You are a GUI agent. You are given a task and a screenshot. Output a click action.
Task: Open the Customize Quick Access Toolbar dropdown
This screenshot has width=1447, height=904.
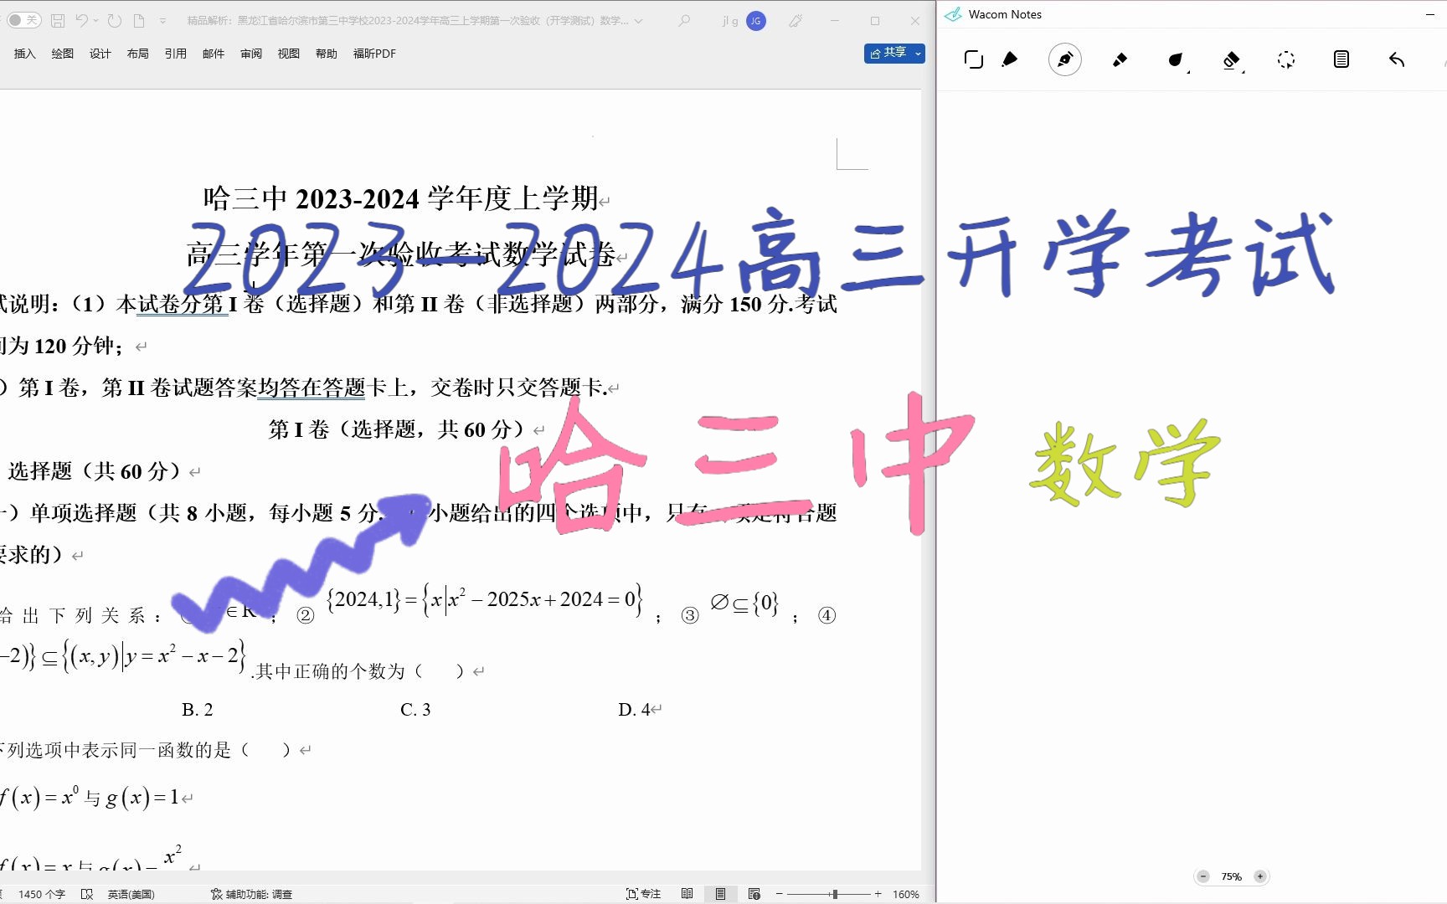(x=162, y=21)
